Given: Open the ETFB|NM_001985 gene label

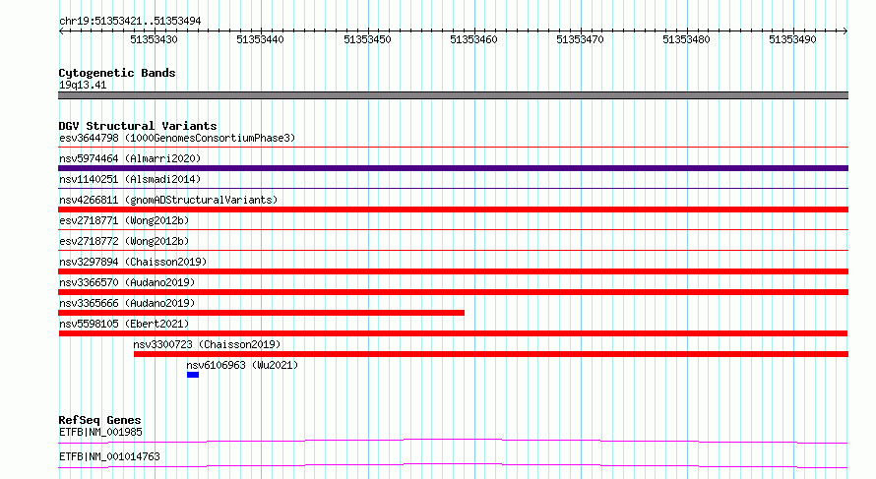Looking at the screenshot, I should [100, 432].
